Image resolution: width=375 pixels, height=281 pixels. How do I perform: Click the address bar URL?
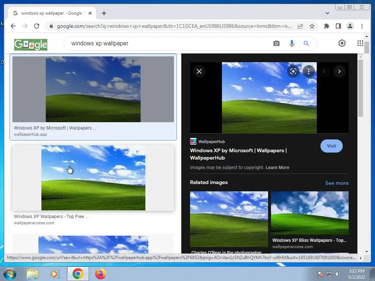pyautogui.click(x=174, y=26)
